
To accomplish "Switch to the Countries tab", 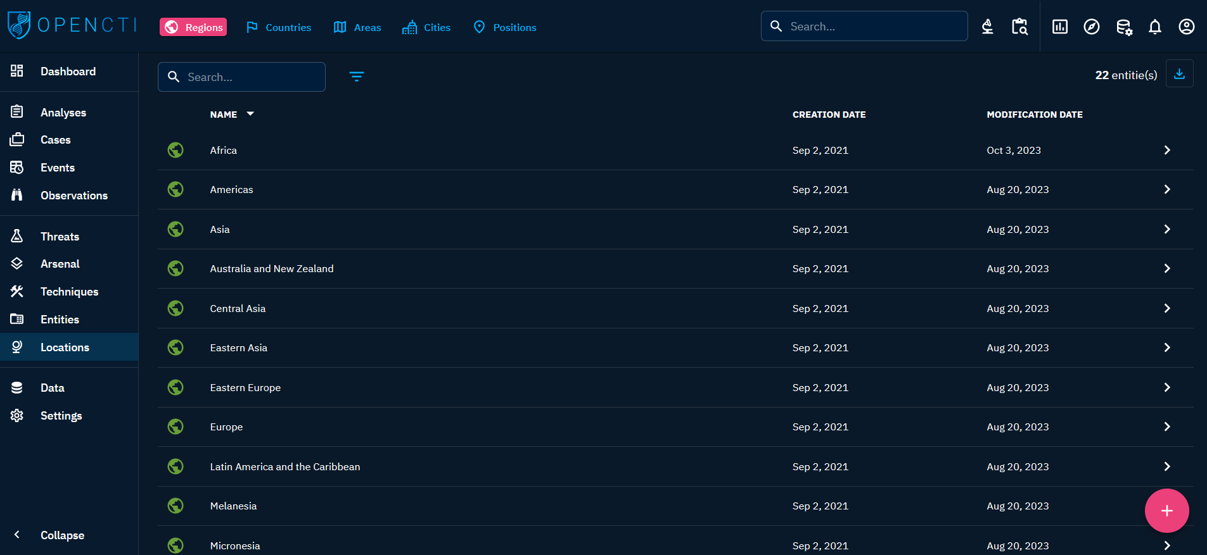I will coord(279,27).
